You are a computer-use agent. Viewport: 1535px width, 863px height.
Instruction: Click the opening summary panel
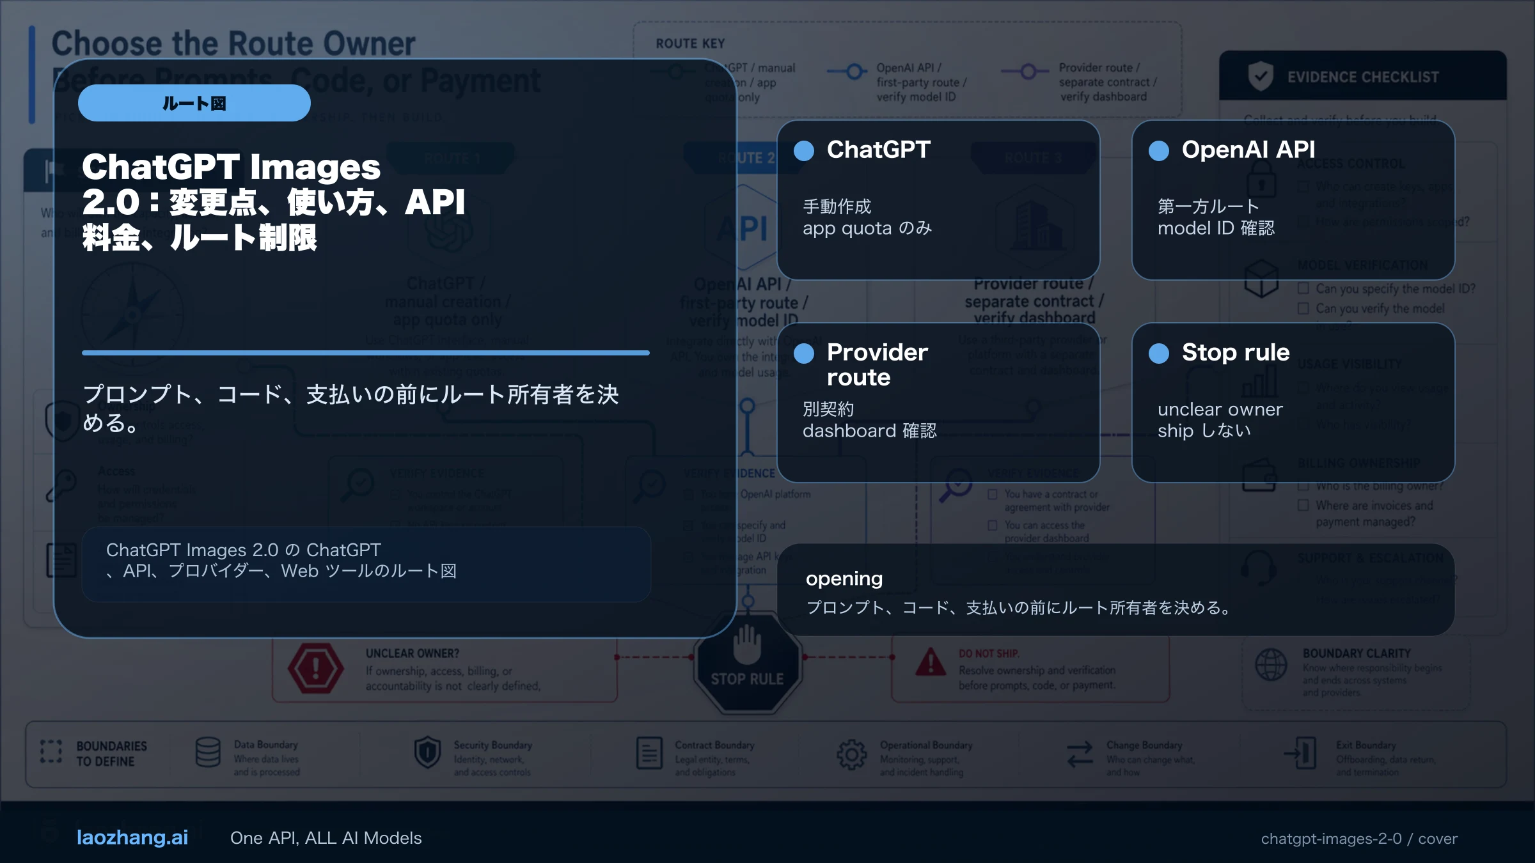pyautogui.click(x=1115, y=589)
